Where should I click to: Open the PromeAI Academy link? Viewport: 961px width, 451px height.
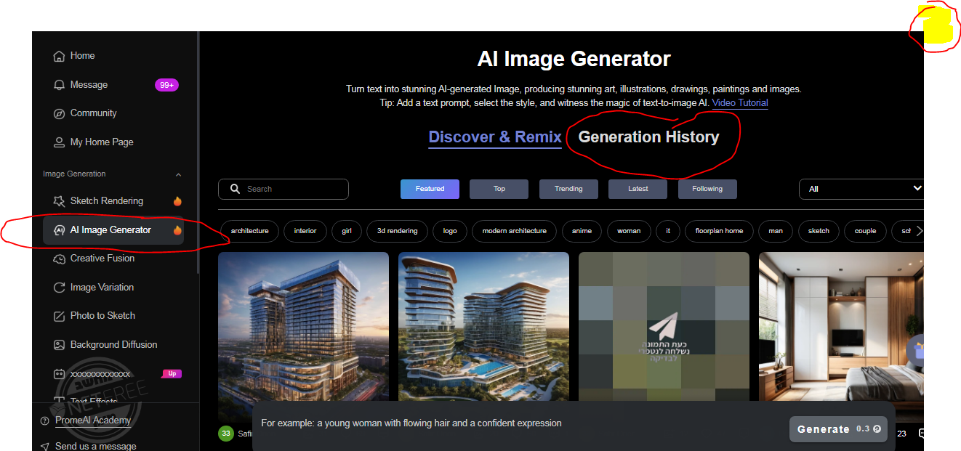93,420
